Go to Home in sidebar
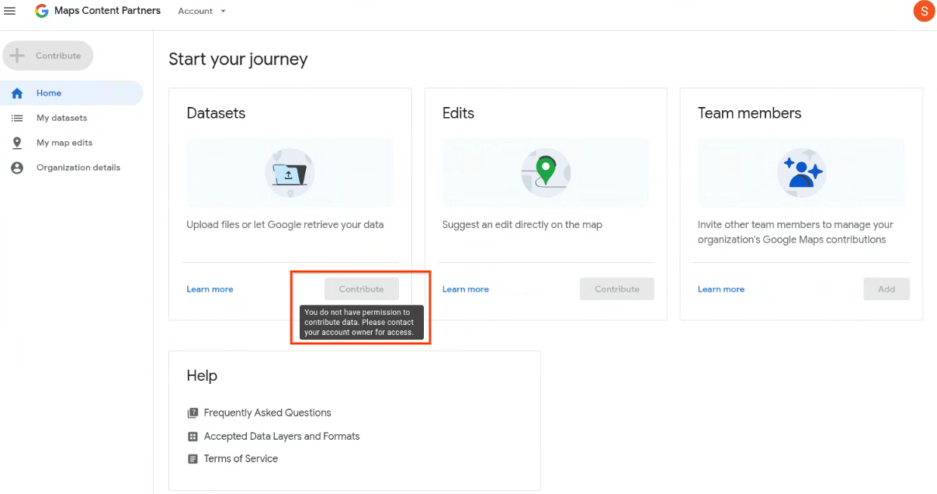The width and height of the screenshot is (937, 494). pos(71,93)
